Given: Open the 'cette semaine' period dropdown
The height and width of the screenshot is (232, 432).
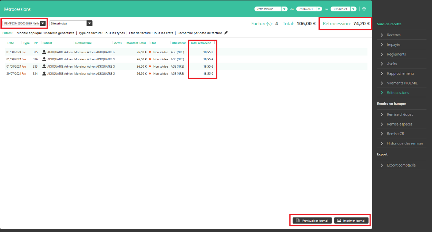Looking at the screenshot, I should 284,9.
